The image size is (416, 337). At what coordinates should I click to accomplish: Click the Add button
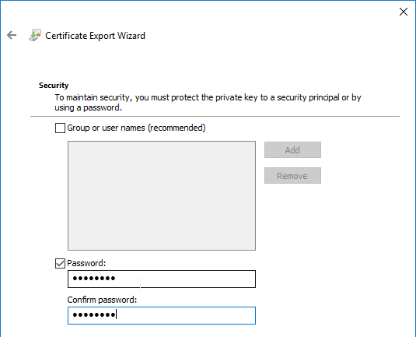click(292, 149)
